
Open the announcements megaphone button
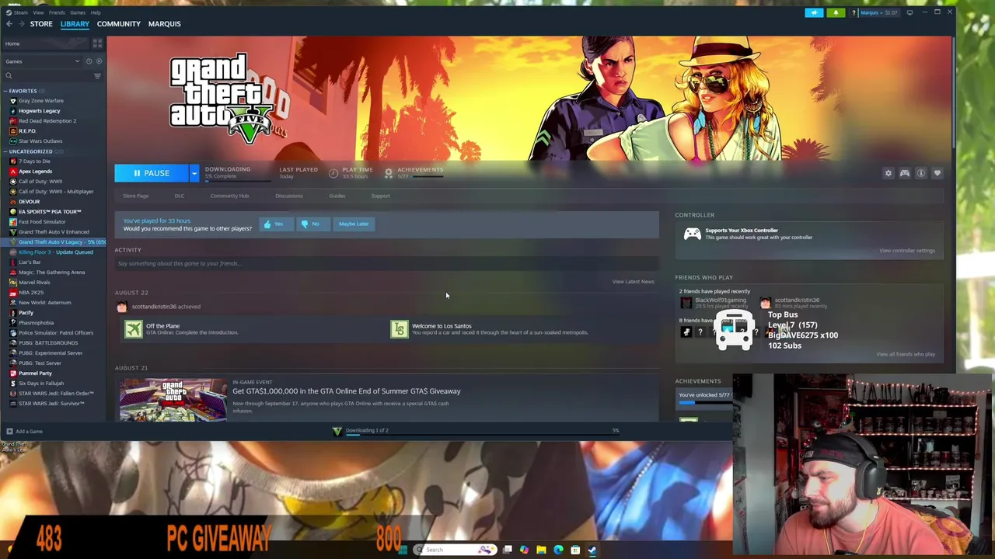pyautogui.click(x=814, y=12)
